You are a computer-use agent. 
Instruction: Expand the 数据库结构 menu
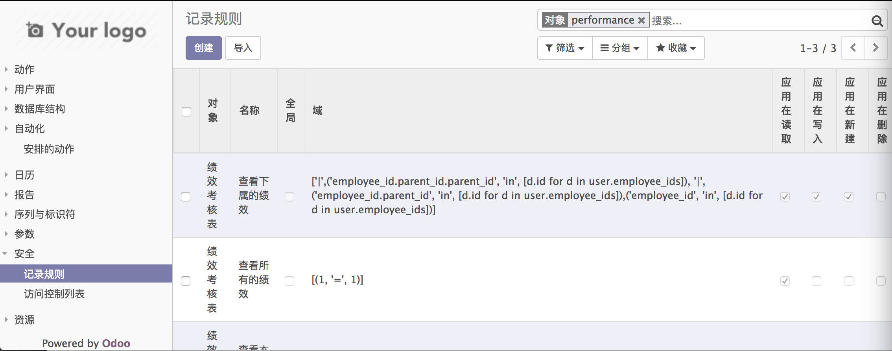[x=40, y=109]
